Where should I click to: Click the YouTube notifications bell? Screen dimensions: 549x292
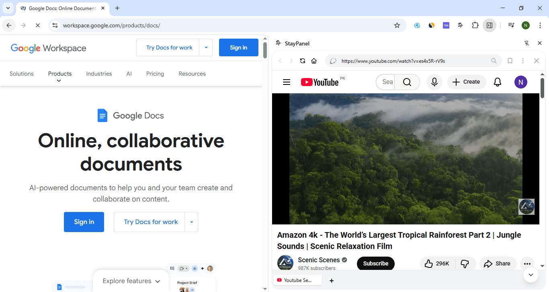pyautogui.click(x=497, y=82)
